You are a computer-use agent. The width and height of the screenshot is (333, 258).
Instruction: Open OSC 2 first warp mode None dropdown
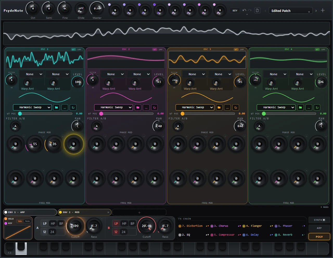point(113,74)
